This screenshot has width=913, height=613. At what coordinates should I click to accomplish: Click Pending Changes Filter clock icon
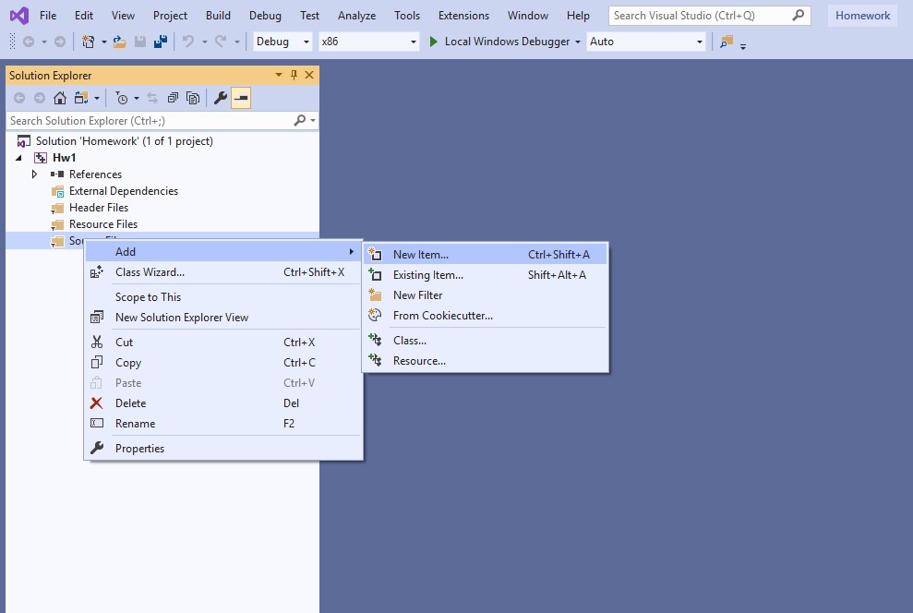point(121,98)
